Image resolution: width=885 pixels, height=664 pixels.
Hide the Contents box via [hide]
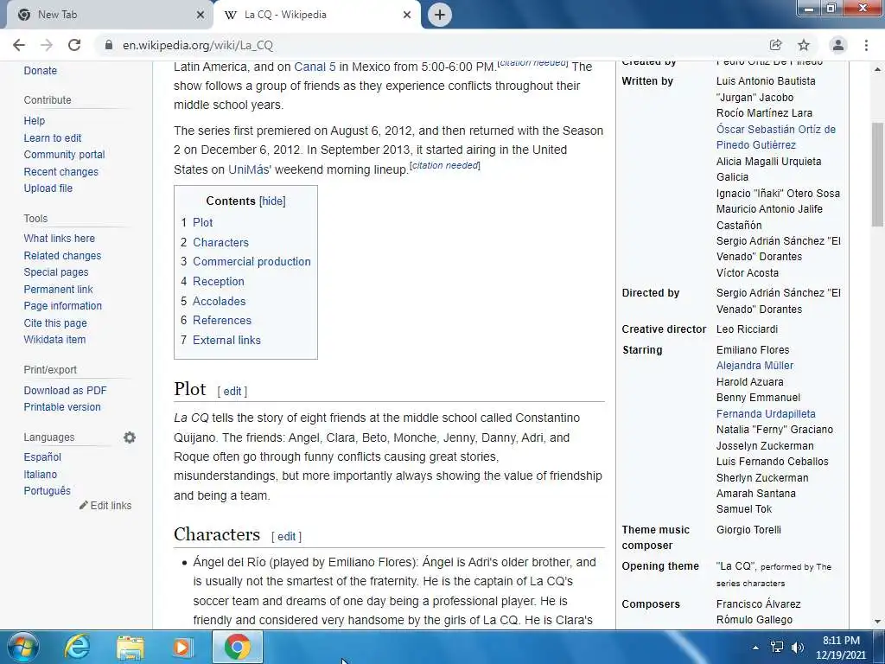272,201
